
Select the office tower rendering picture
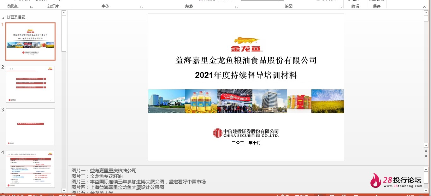pos(270,101)
